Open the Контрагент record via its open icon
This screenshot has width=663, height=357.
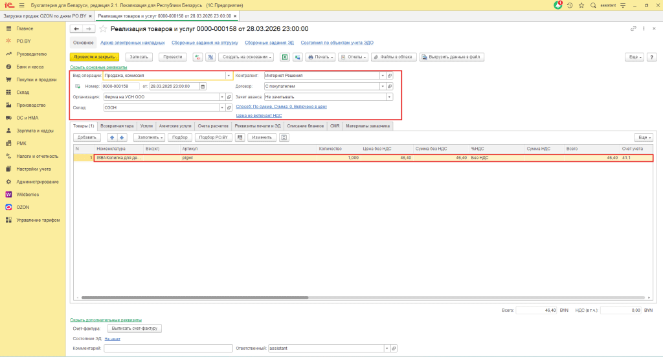tap(390, 76)
